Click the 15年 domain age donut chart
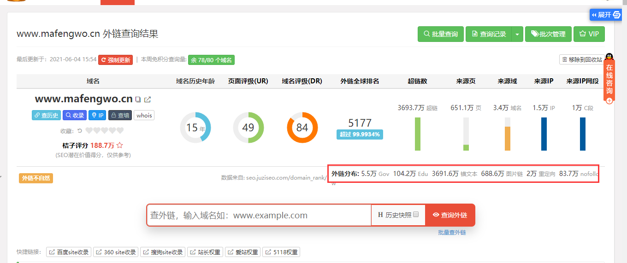The image size is (627, 263). tap(195, 128)
